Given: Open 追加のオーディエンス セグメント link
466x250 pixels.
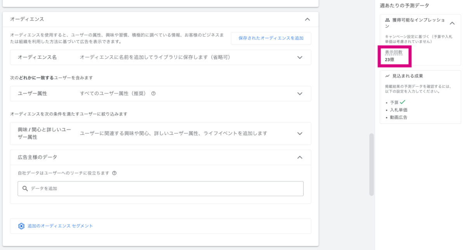Looking at the screenshot, I should pos(60,226).
